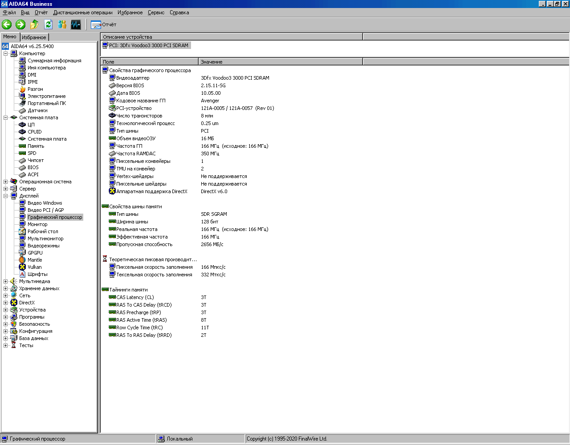Screen dimensions: 570x445
Task: Switch to the Избранное tab
Action: pos(34,37)
